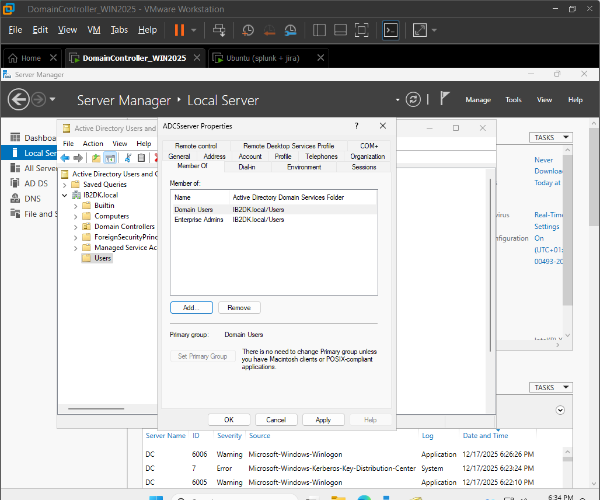Click the stretch guest display icon

click(420, 30)
